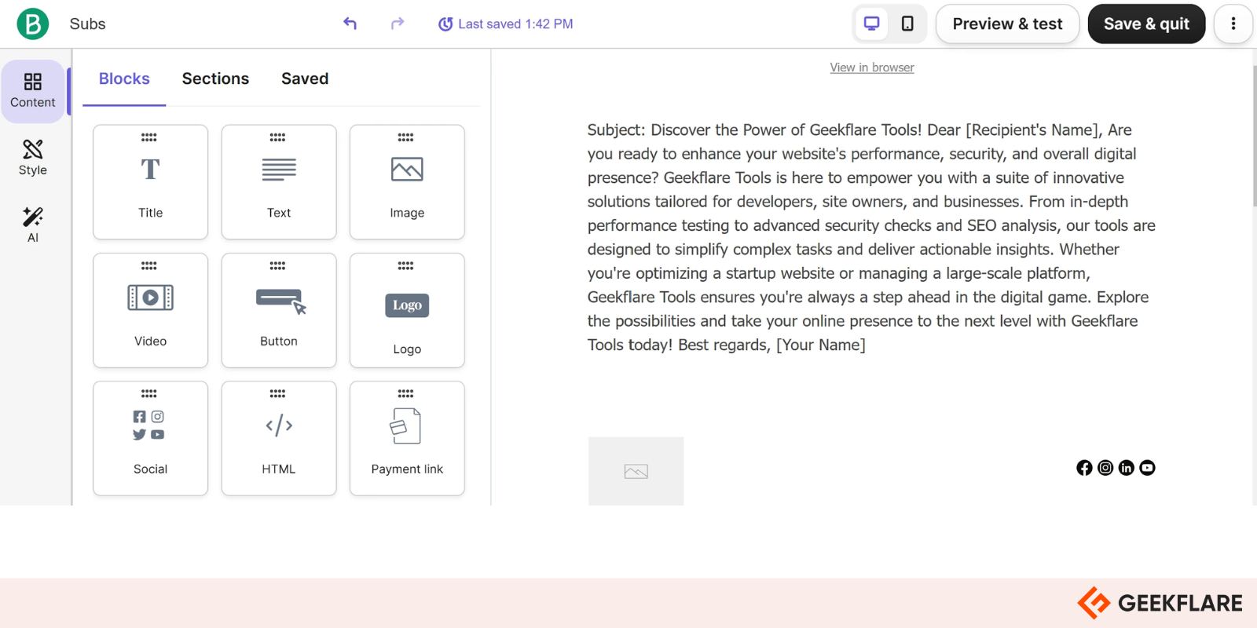Viewport: 1257px width, 628px height.
Task: Select the Video block
Action: tap(151, 310)
